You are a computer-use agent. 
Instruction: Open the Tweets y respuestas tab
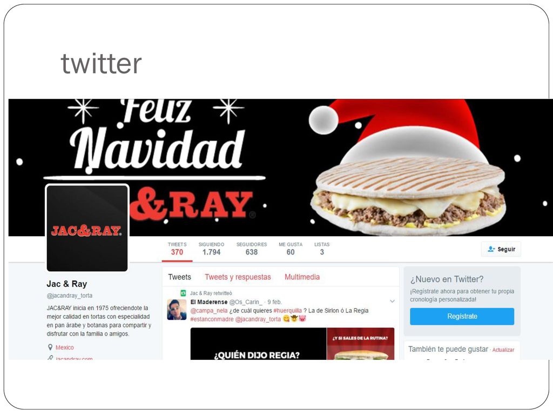click(238, 277)
